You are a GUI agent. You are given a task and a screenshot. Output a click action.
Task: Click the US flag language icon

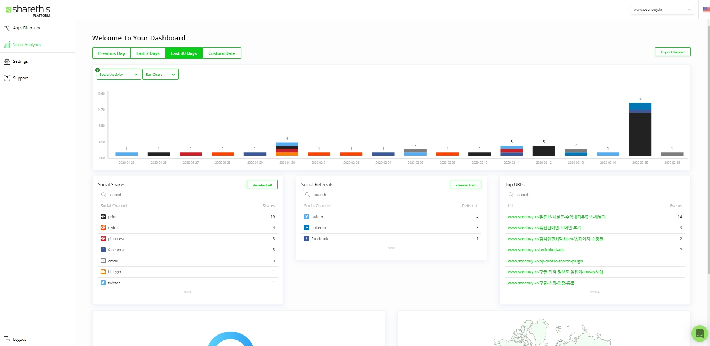pyautogui.click(x=706, y=10)
